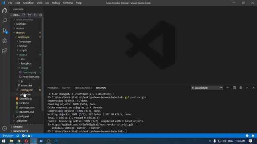Open Windows Action Center
The image size is (257, 144).
click(x=250, y=141)
